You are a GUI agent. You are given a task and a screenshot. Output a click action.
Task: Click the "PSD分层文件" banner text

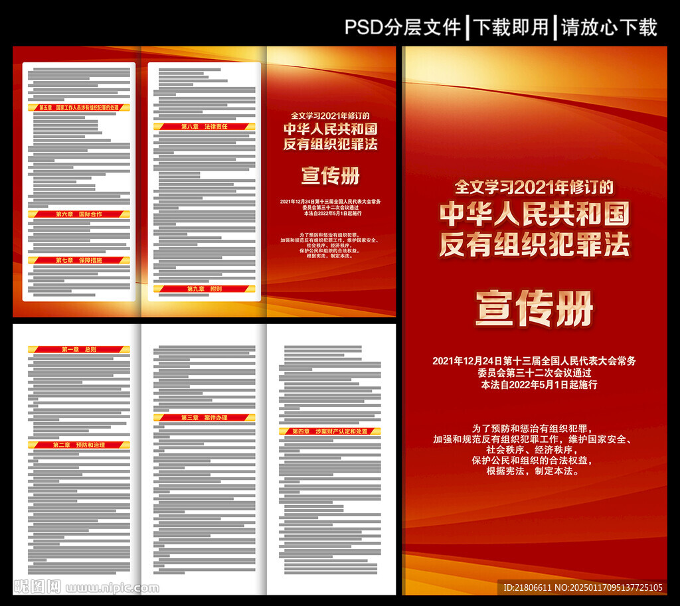402,27
